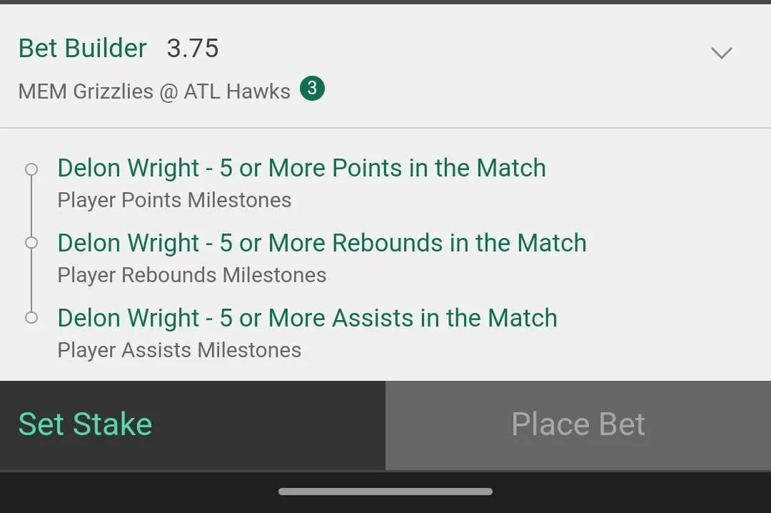Tap empty header area right of odds
Viewport: 771px width, 513px height.
pyautogui.click(x=462, y=49)
